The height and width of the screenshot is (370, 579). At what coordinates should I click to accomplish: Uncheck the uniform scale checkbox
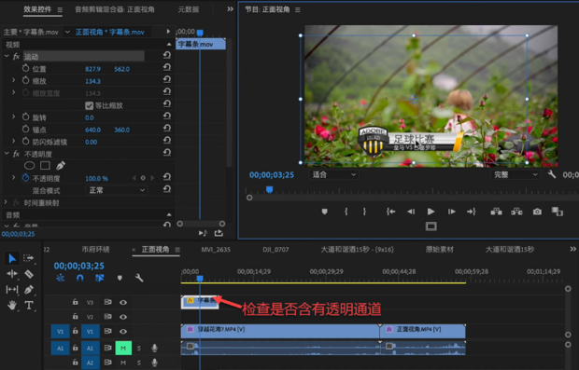pos(89,105)
